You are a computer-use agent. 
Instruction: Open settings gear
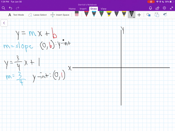(x=164, y=8)
